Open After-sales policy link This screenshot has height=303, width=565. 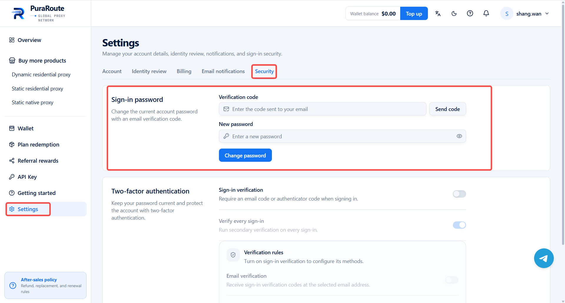pos(39,280)
